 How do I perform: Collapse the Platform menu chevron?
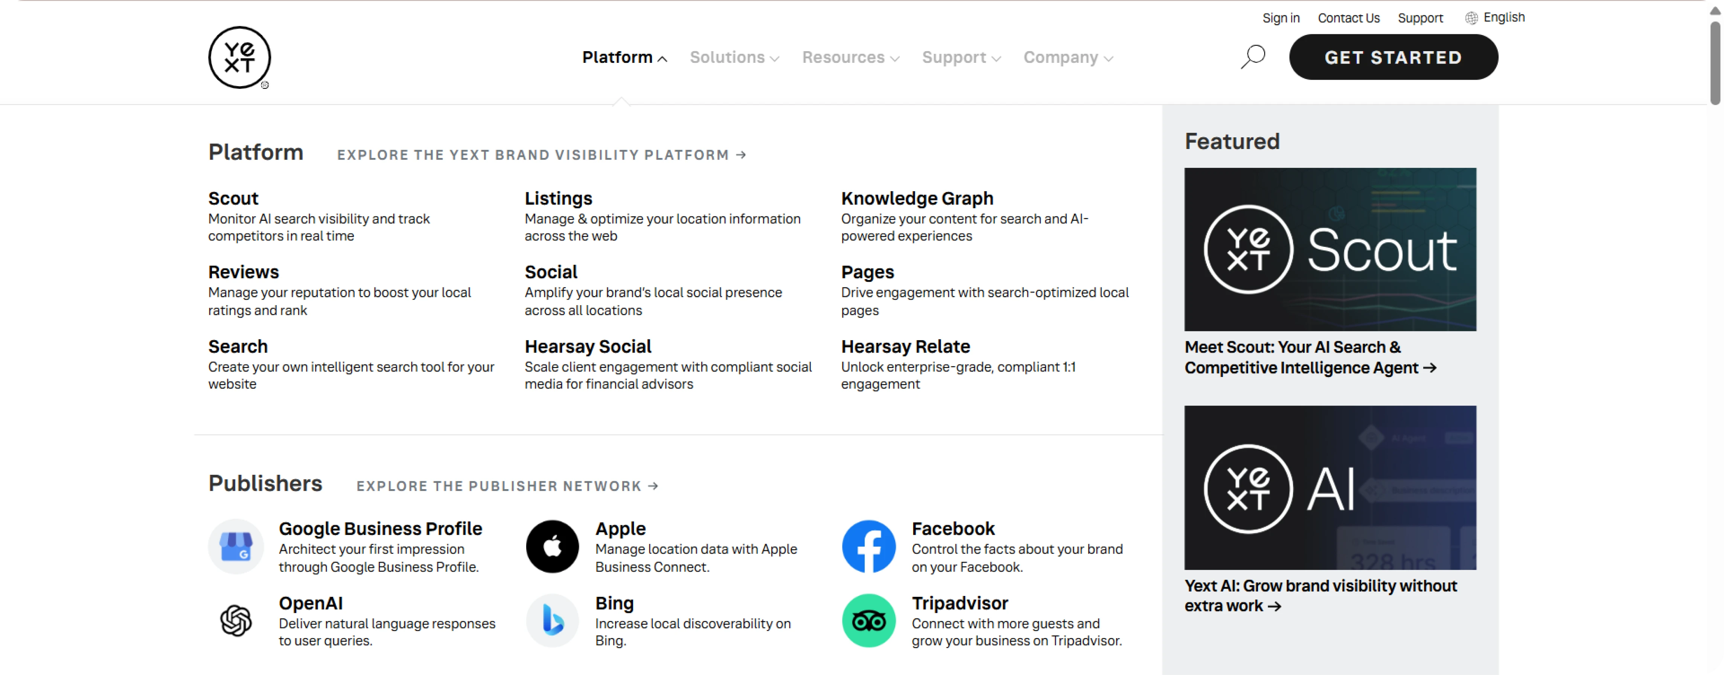661,58
